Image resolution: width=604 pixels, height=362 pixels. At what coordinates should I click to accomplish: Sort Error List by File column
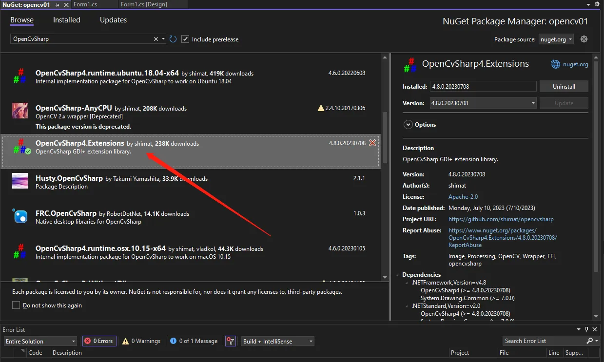(504, 353)
